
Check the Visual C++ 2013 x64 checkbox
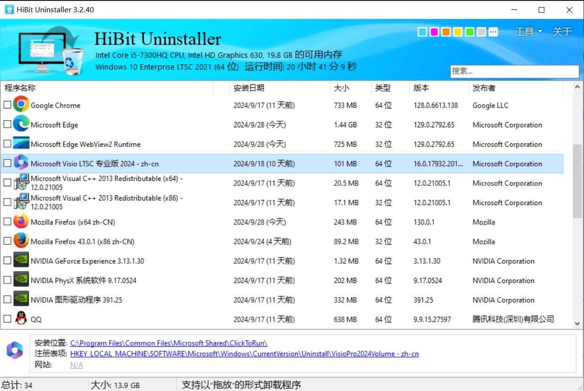click(x=7, y=183)
